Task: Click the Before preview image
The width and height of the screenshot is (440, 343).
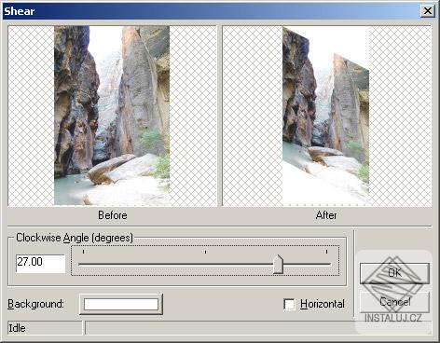Action: pyautogui.click(x=112, y=116)
